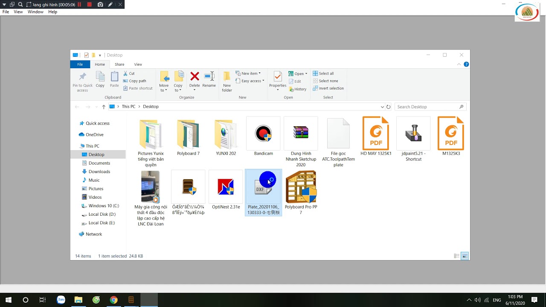Open the File tab in Explorer
This screenshot has height=307, width=546.
coord(80,64)
